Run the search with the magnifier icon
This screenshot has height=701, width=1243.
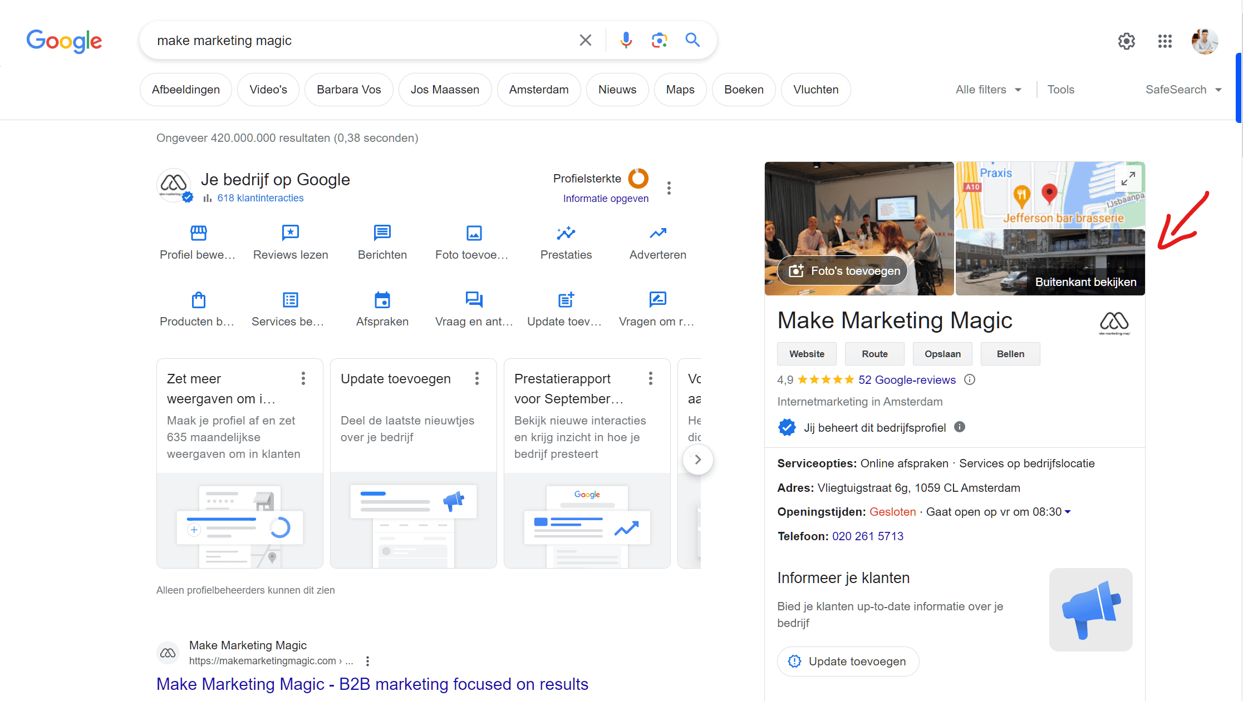pyautogui.click(x=692, y=40)
